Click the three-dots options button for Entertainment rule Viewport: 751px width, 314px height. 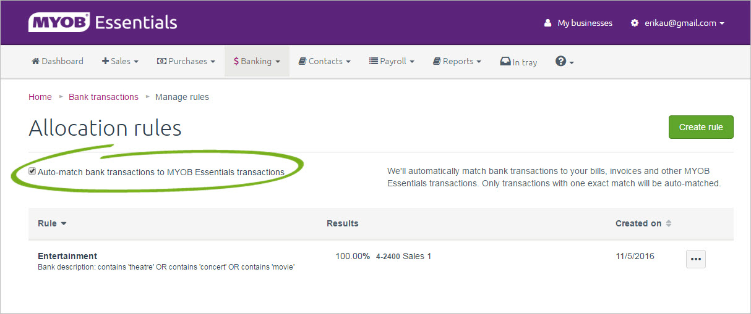[x=695, y=259]
